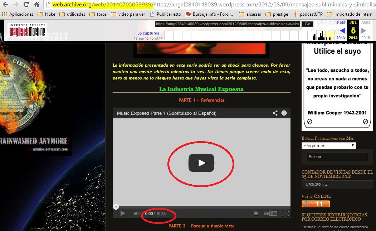Open the 35 captures link
Viewport: 376px width, 231px height.
(x=148, y=33)
